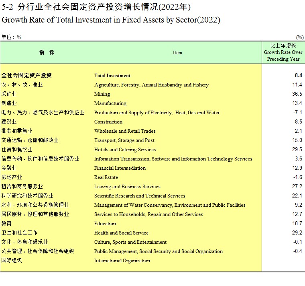Screen dimensions: 305x286
Task: Select the value 11.4
Action: 297,84
